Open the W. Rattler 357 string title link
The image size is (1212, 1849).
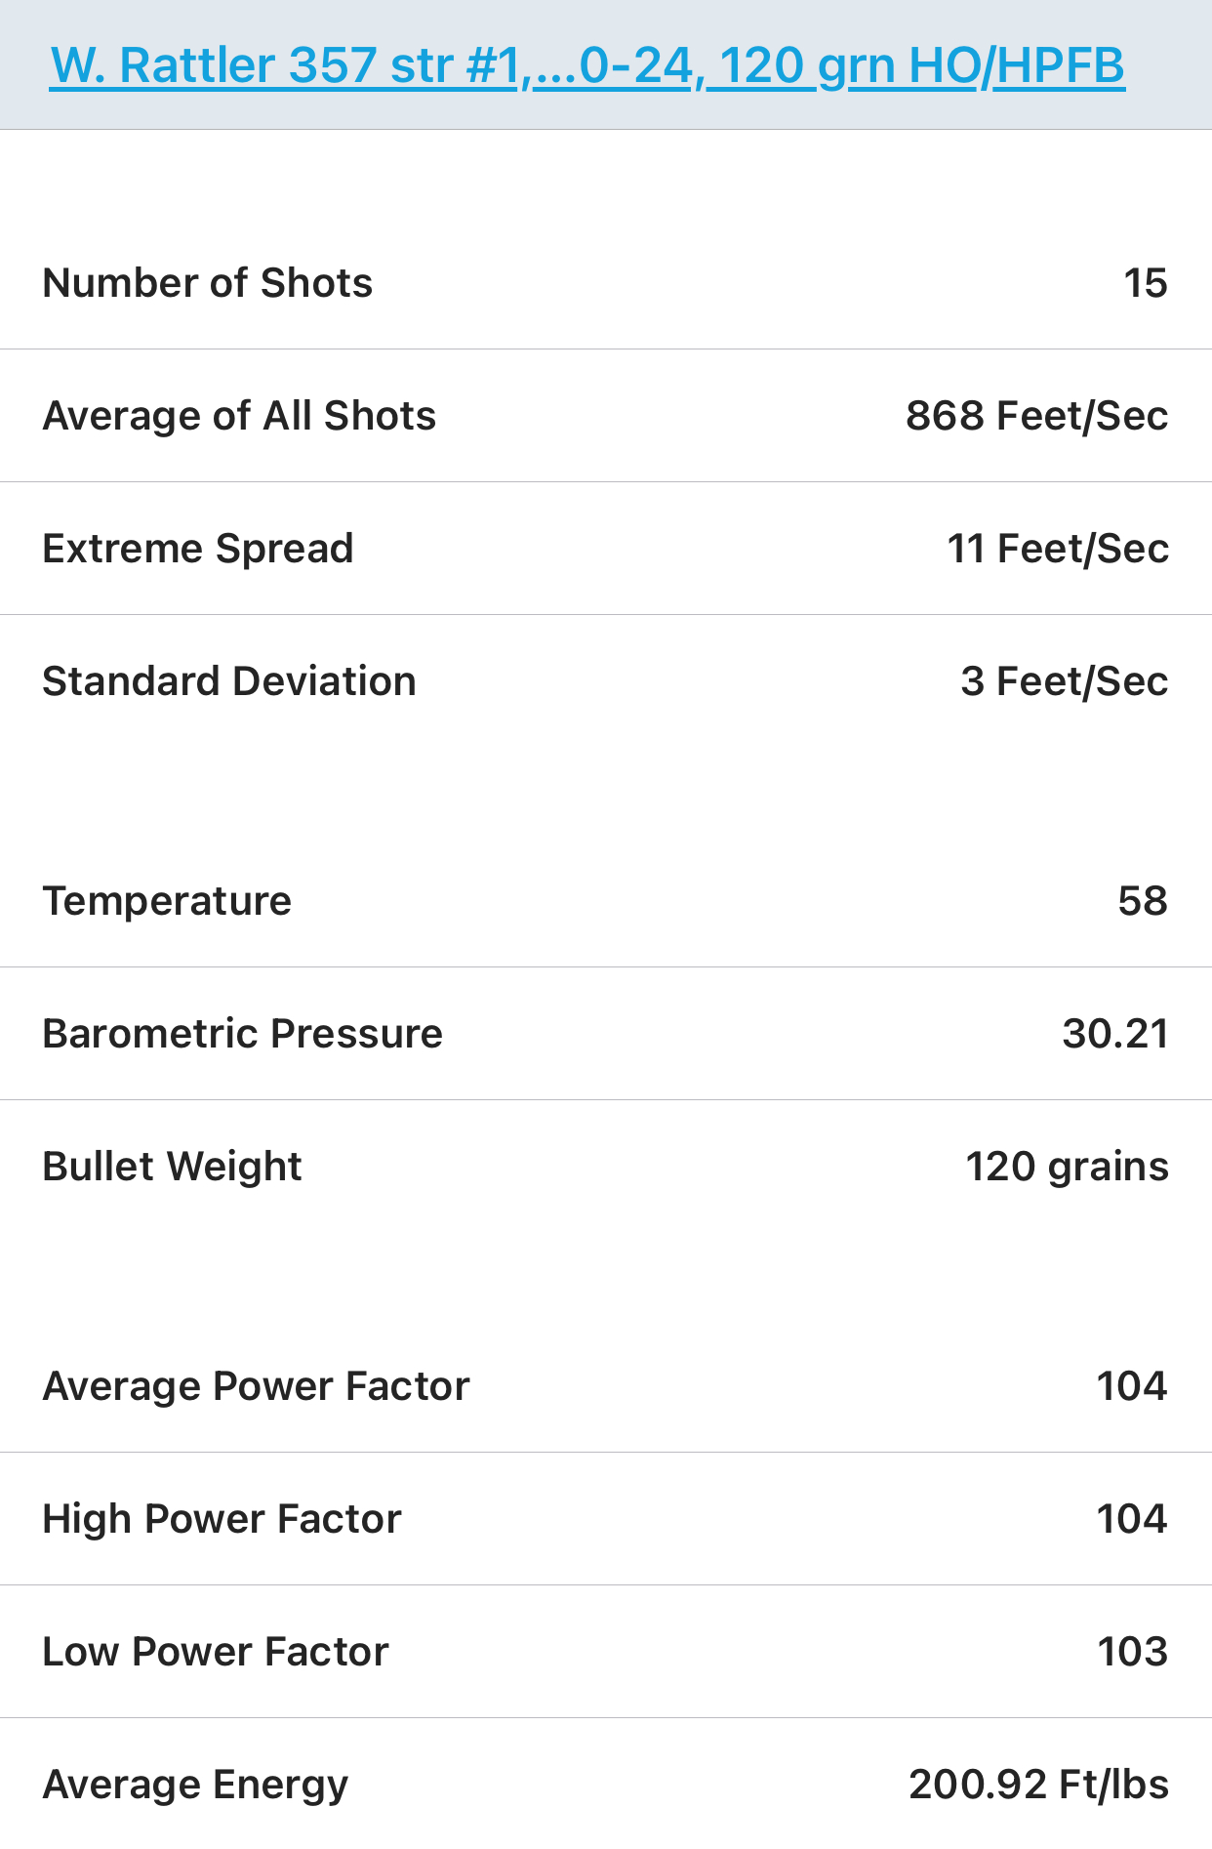586,66
